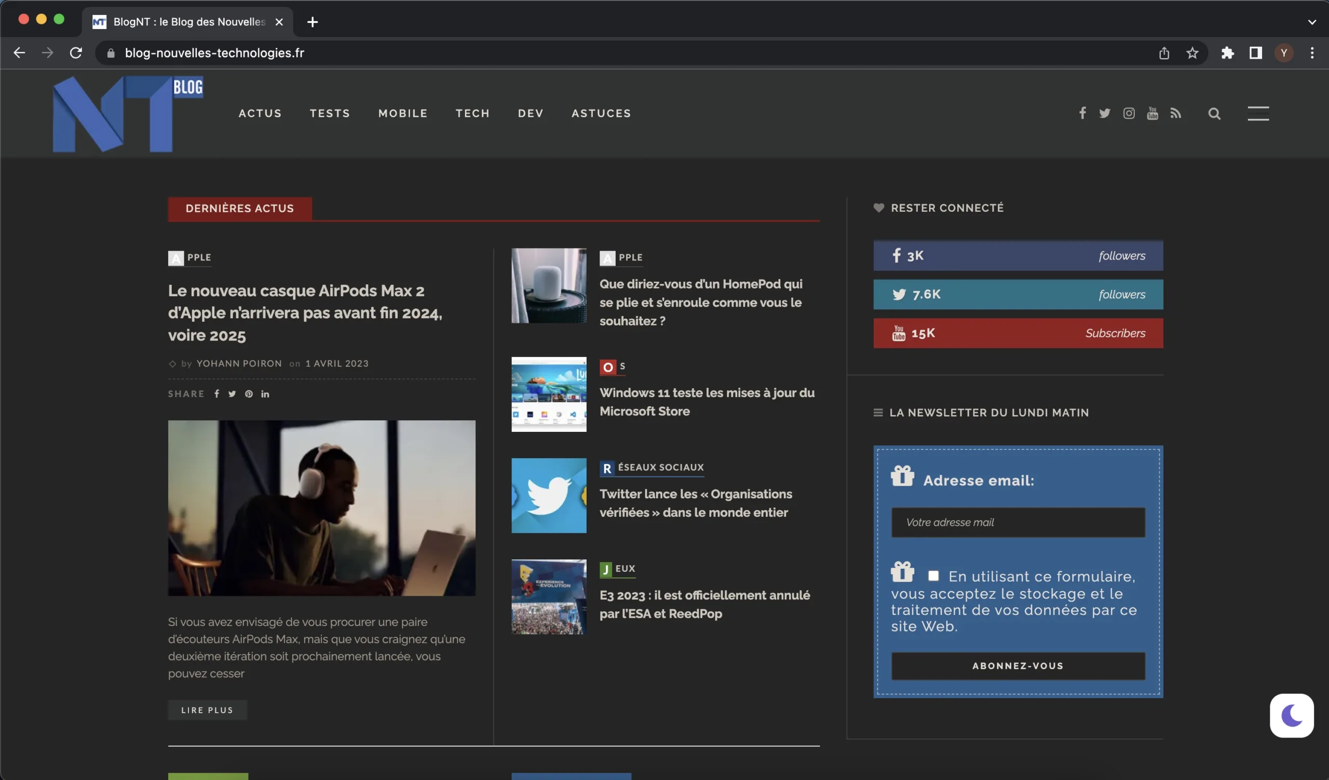1329x780 pixels.
Task: Click the Twitter 7.6K followers bar
Action: point(1018,294)
